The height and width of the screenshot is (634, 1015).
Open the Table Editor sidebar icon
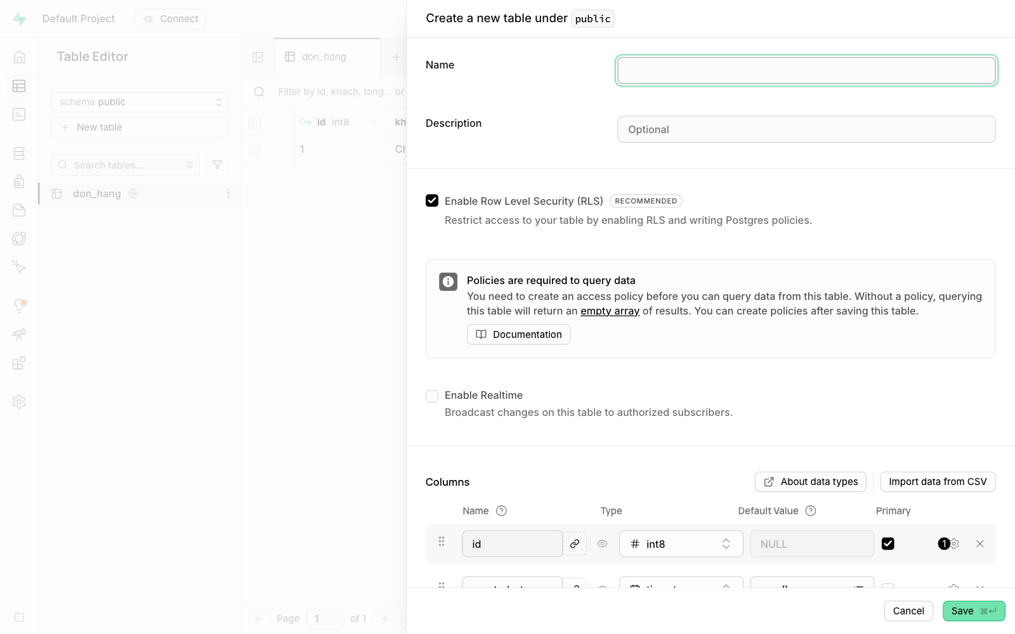tap(19, 86)
